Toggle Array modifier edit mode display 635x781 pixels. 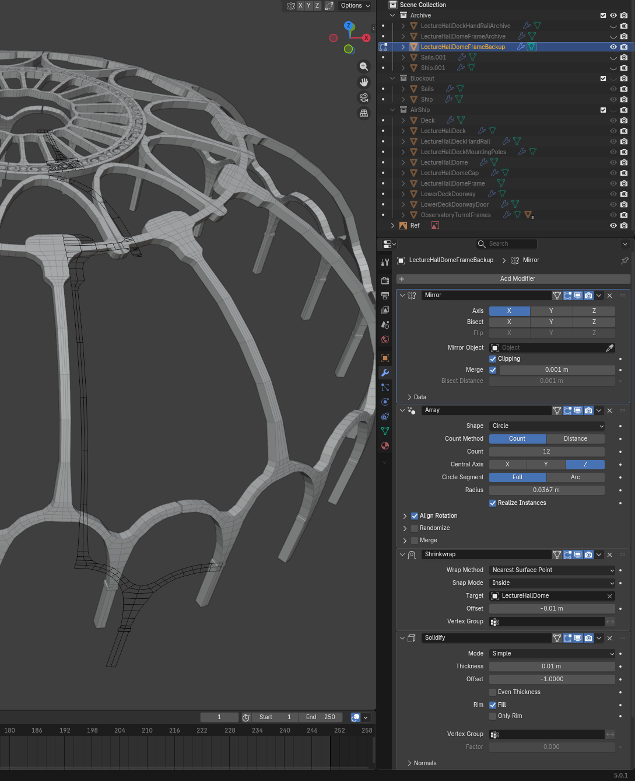tap(567, 410)
